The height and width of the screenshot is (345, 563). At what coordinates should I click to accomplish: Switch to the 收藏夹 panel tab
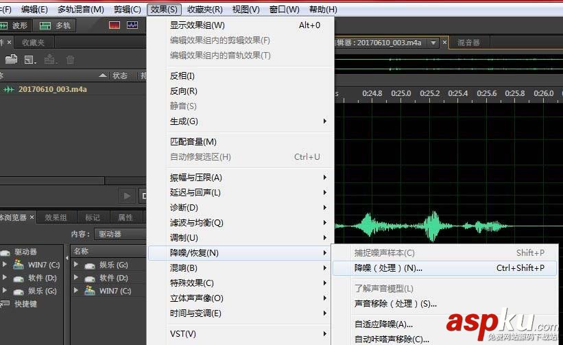tap(33, 43)
